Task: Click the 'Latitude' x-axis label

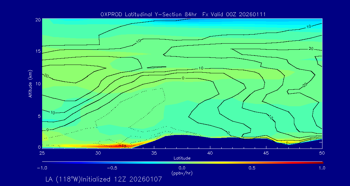Action: [182, 159]
